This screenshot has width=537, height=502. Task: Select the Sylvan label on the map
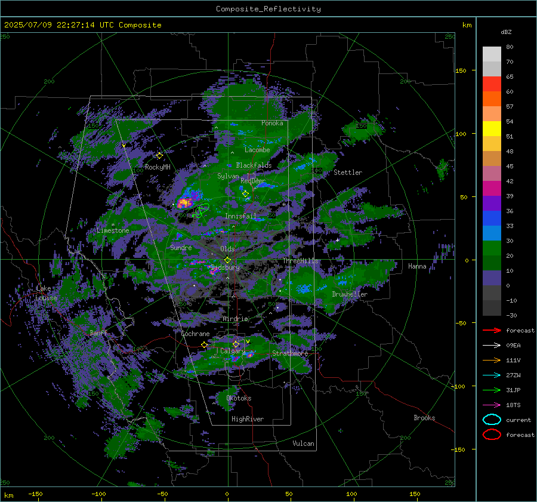tap(228, 176)
